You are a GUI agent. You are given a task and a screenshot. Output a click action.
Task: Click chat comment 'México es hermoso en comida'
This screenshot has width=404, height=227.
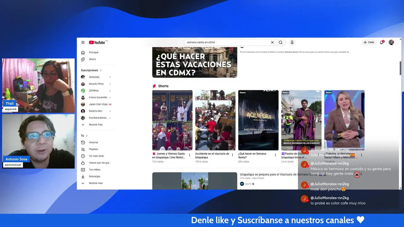click(x=351, y=171)
